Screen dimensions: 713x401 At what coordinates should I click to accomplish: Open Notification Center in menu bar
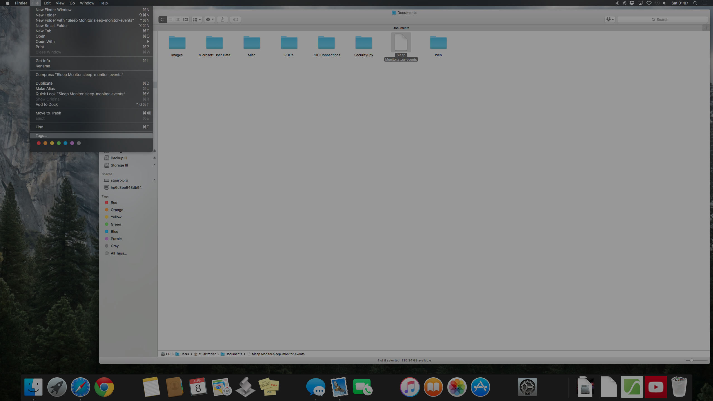704,3
